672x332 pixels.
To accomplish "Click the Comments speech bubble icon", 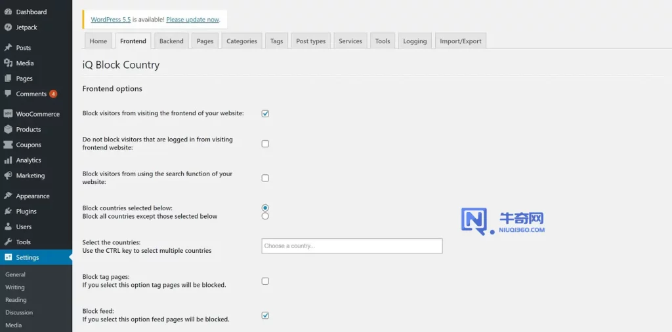I will coord(8,94).
